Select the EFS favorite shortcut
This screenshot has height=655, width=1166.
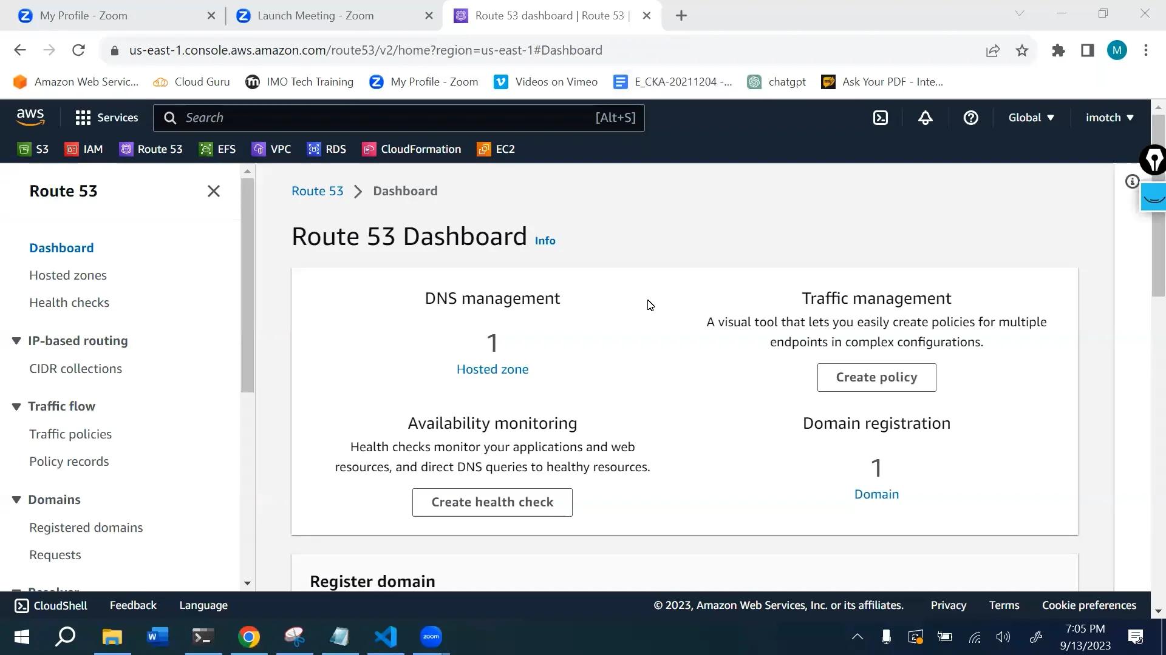[217, 149]
